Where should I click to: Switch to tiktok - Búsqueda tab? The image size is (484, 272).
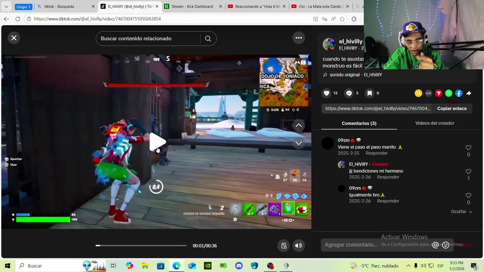point(66,6)
